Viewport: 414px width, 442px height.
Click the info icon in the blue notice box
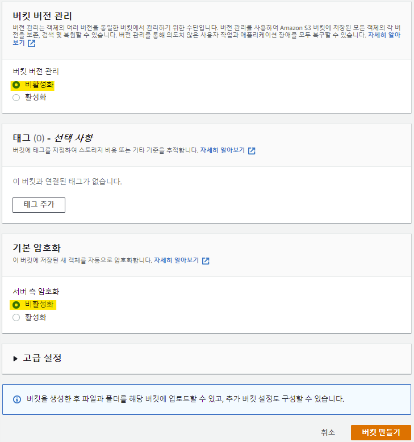click(17, 399)
